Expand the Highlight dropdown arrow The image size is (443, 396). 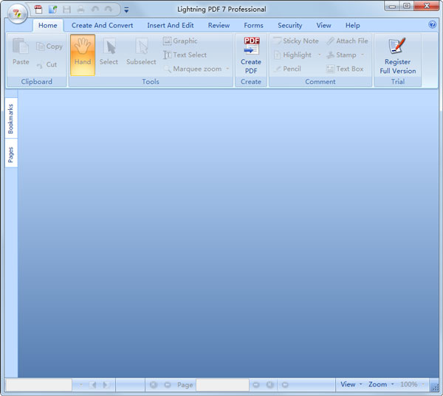tap(320, 55)
